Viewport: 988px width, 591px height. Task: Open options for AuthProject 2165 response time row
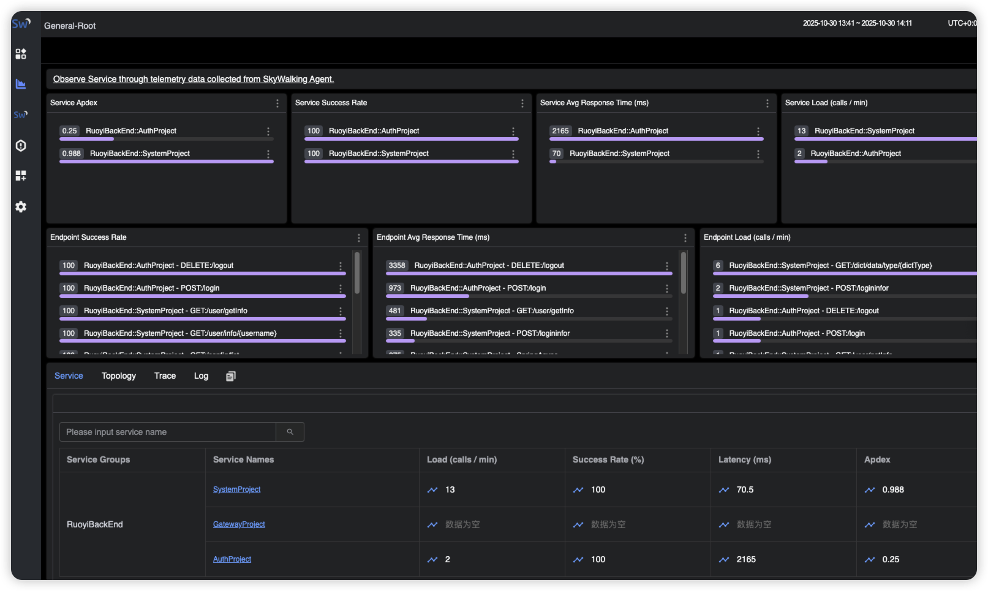[758, 132]
